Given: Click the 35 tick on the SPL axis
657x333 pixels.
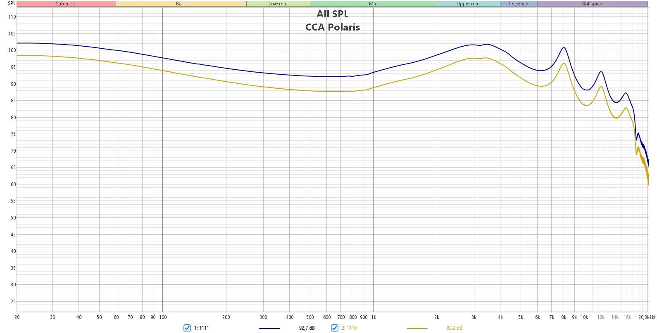Looking at the screenshot, I should 13,268.
